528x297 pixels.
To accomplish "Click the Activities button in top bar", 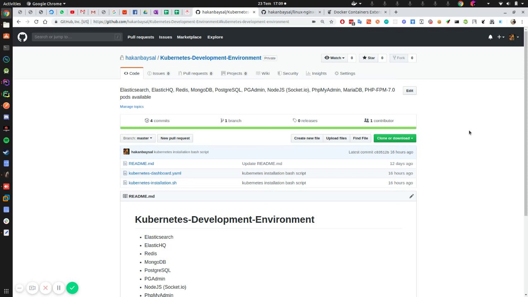I will point(12,3).
